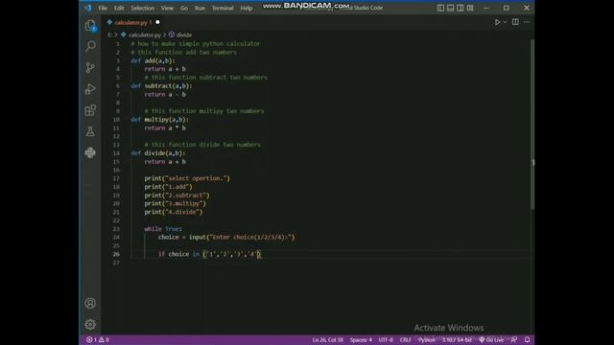Click the 'if choice in' line
The width and height of the screenshot is (614, 345).
coord(209,254)
